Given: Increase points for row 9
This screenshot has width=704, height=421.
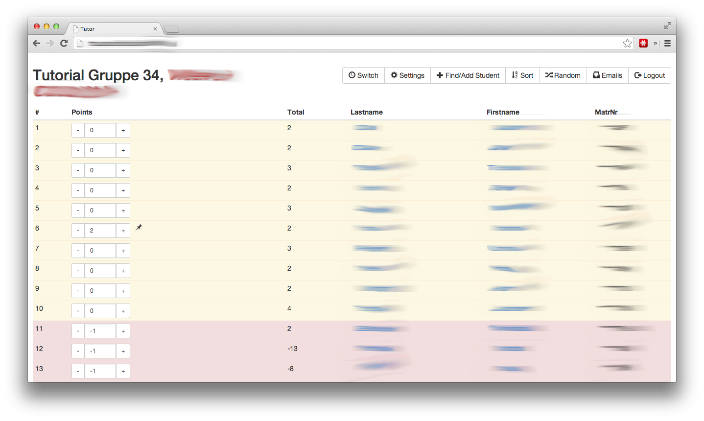Looking at the screenshot, I should tap(123, 291).
